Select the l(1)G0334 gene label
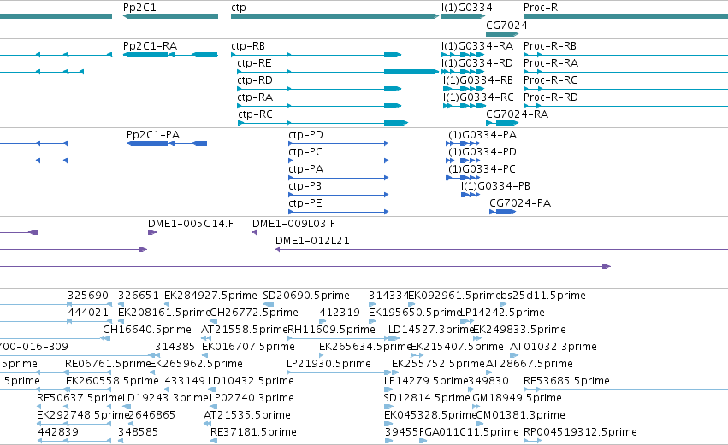This screenshot has width=728, height=445. click(x=466, y=8)
